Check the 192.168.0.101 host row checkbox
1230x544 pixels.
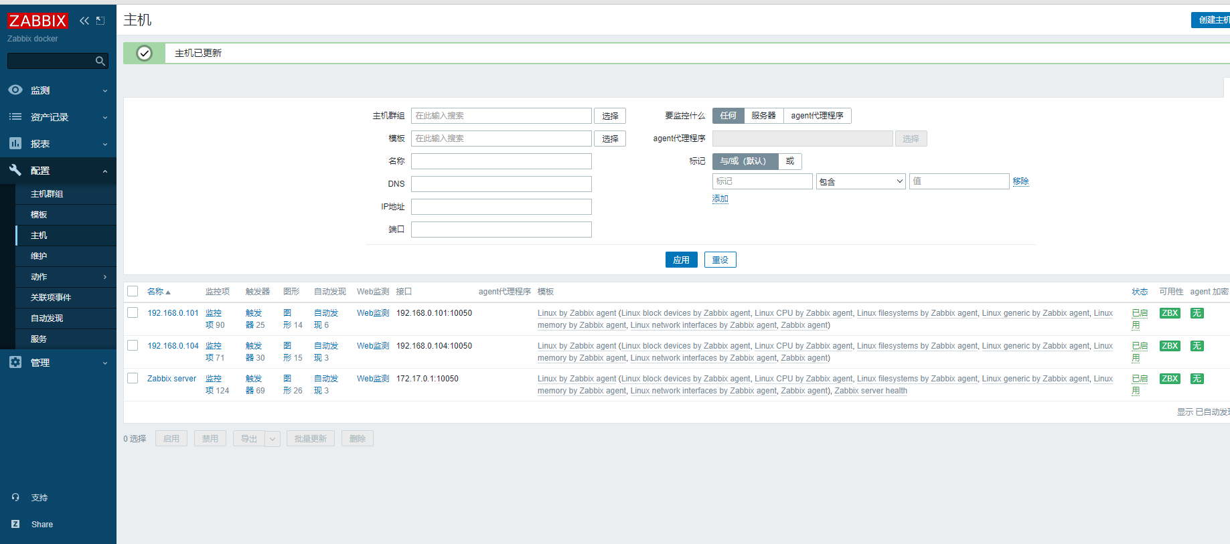tap(133, 312)
